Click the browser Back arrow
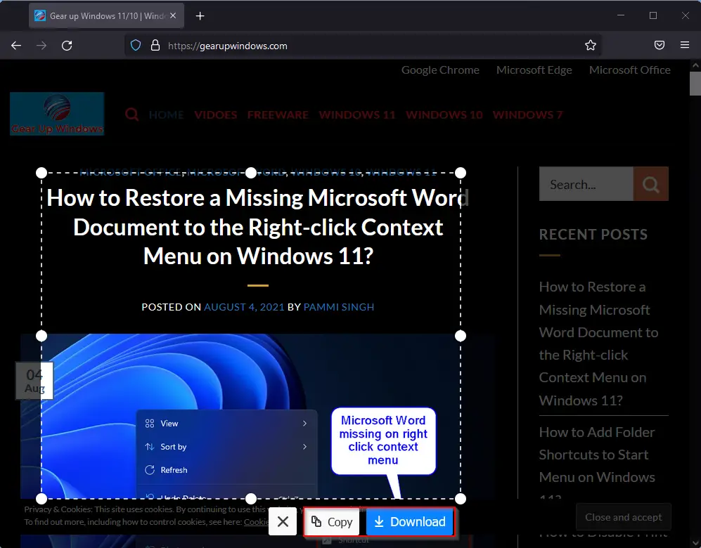Screen dimensions: 701x548 [16, 46]
